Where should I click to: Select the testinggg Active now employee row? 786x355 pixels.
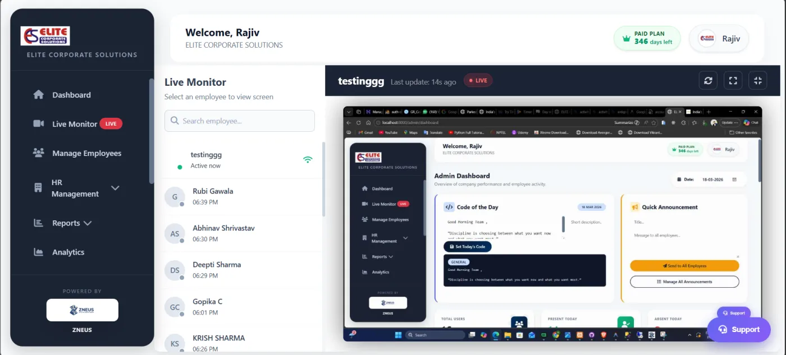pyautogui.click(x=243, y=160)
